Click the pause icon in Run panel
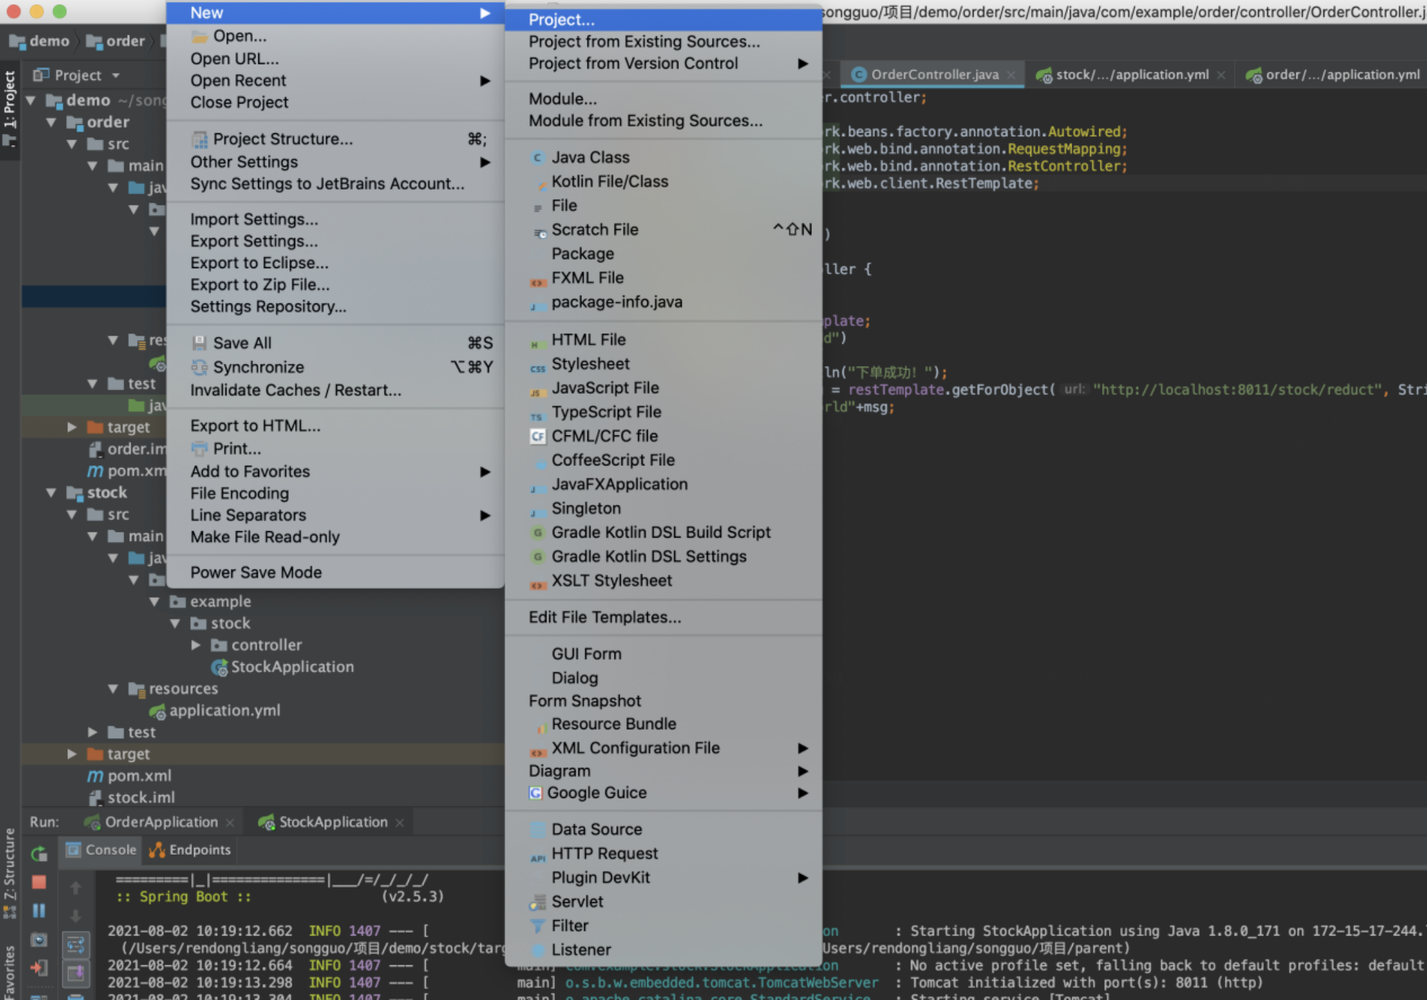 pyautogui.click(x=39, y=910)
